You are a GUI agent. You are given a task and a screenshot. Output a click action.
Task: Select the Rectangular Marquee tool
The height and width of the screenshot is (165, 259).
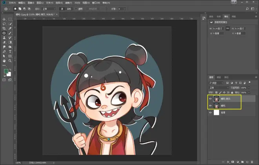coord(10,19)
